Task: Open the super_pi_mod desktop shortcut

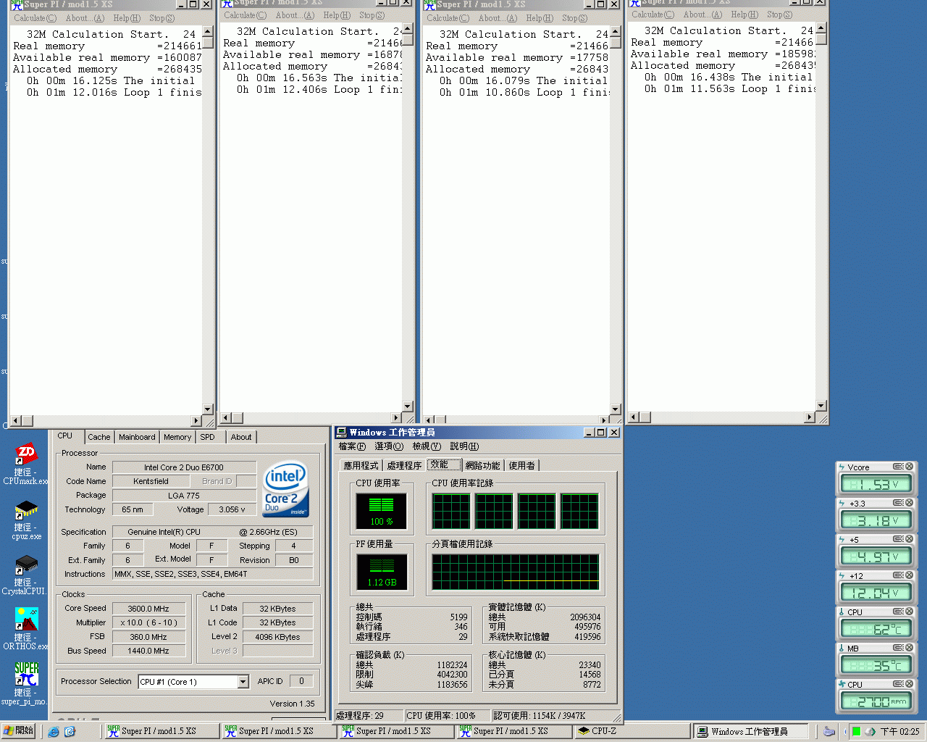Action: point(26,683)
